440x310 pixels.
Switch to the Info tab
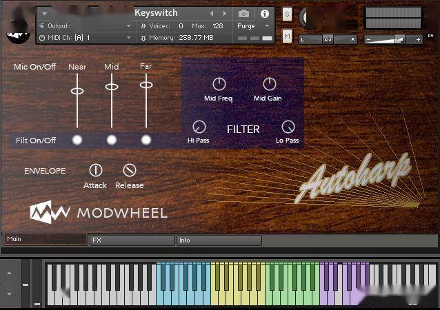coord(219,240)
